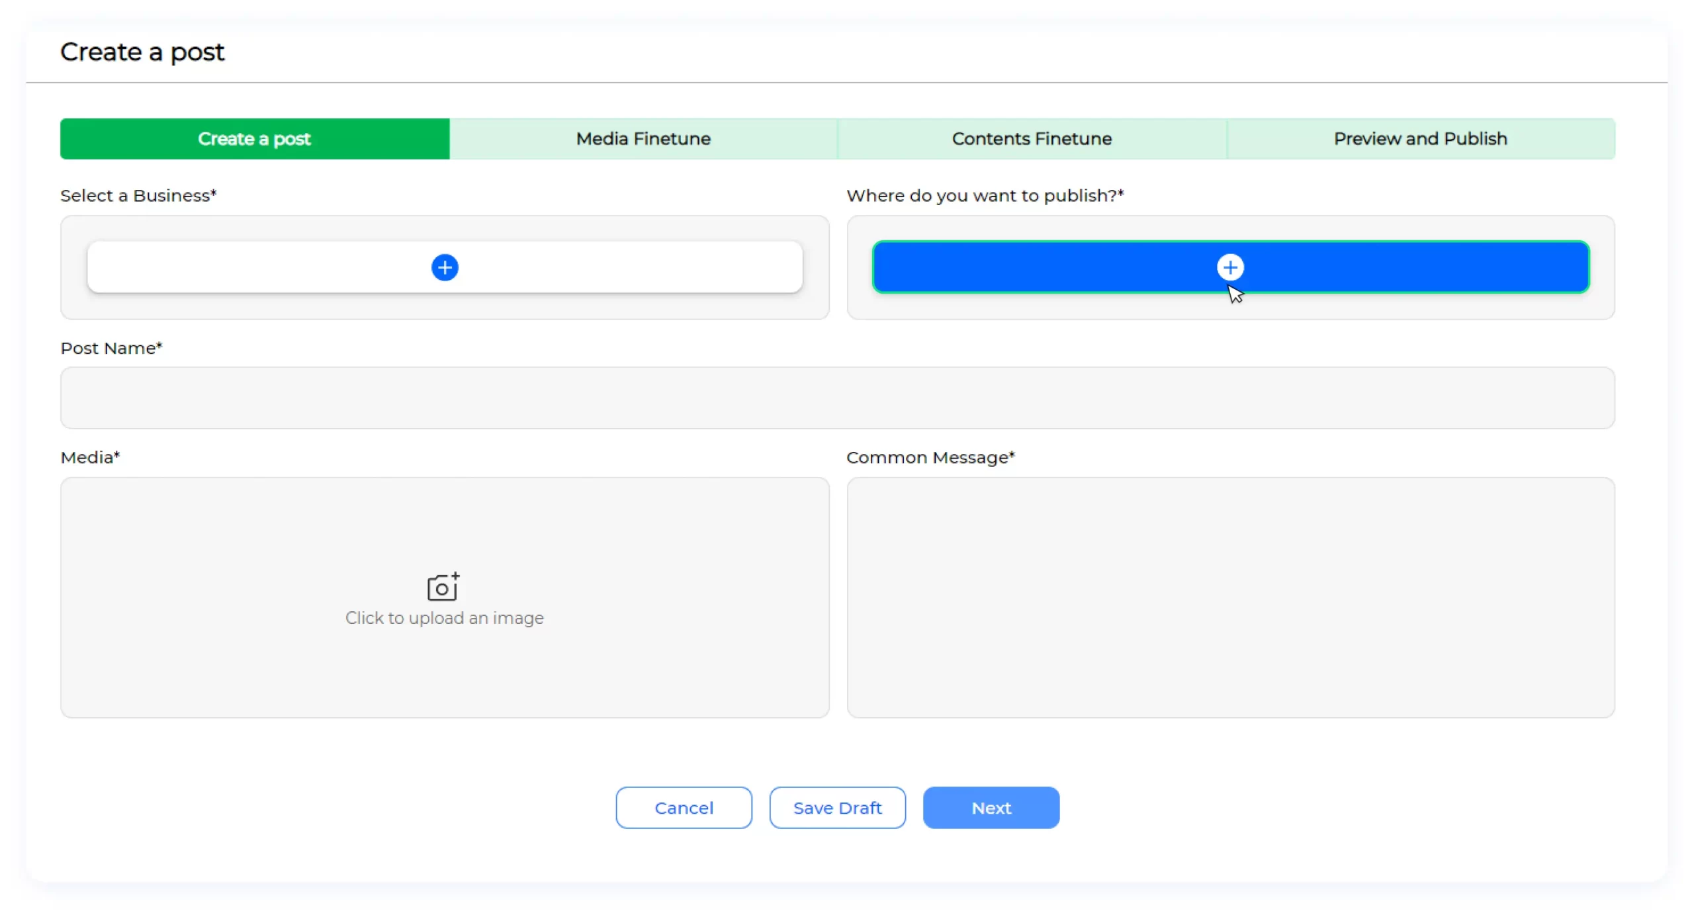The image size is (1694, 913).
Task: Click the Media field label
Action: 90,457
